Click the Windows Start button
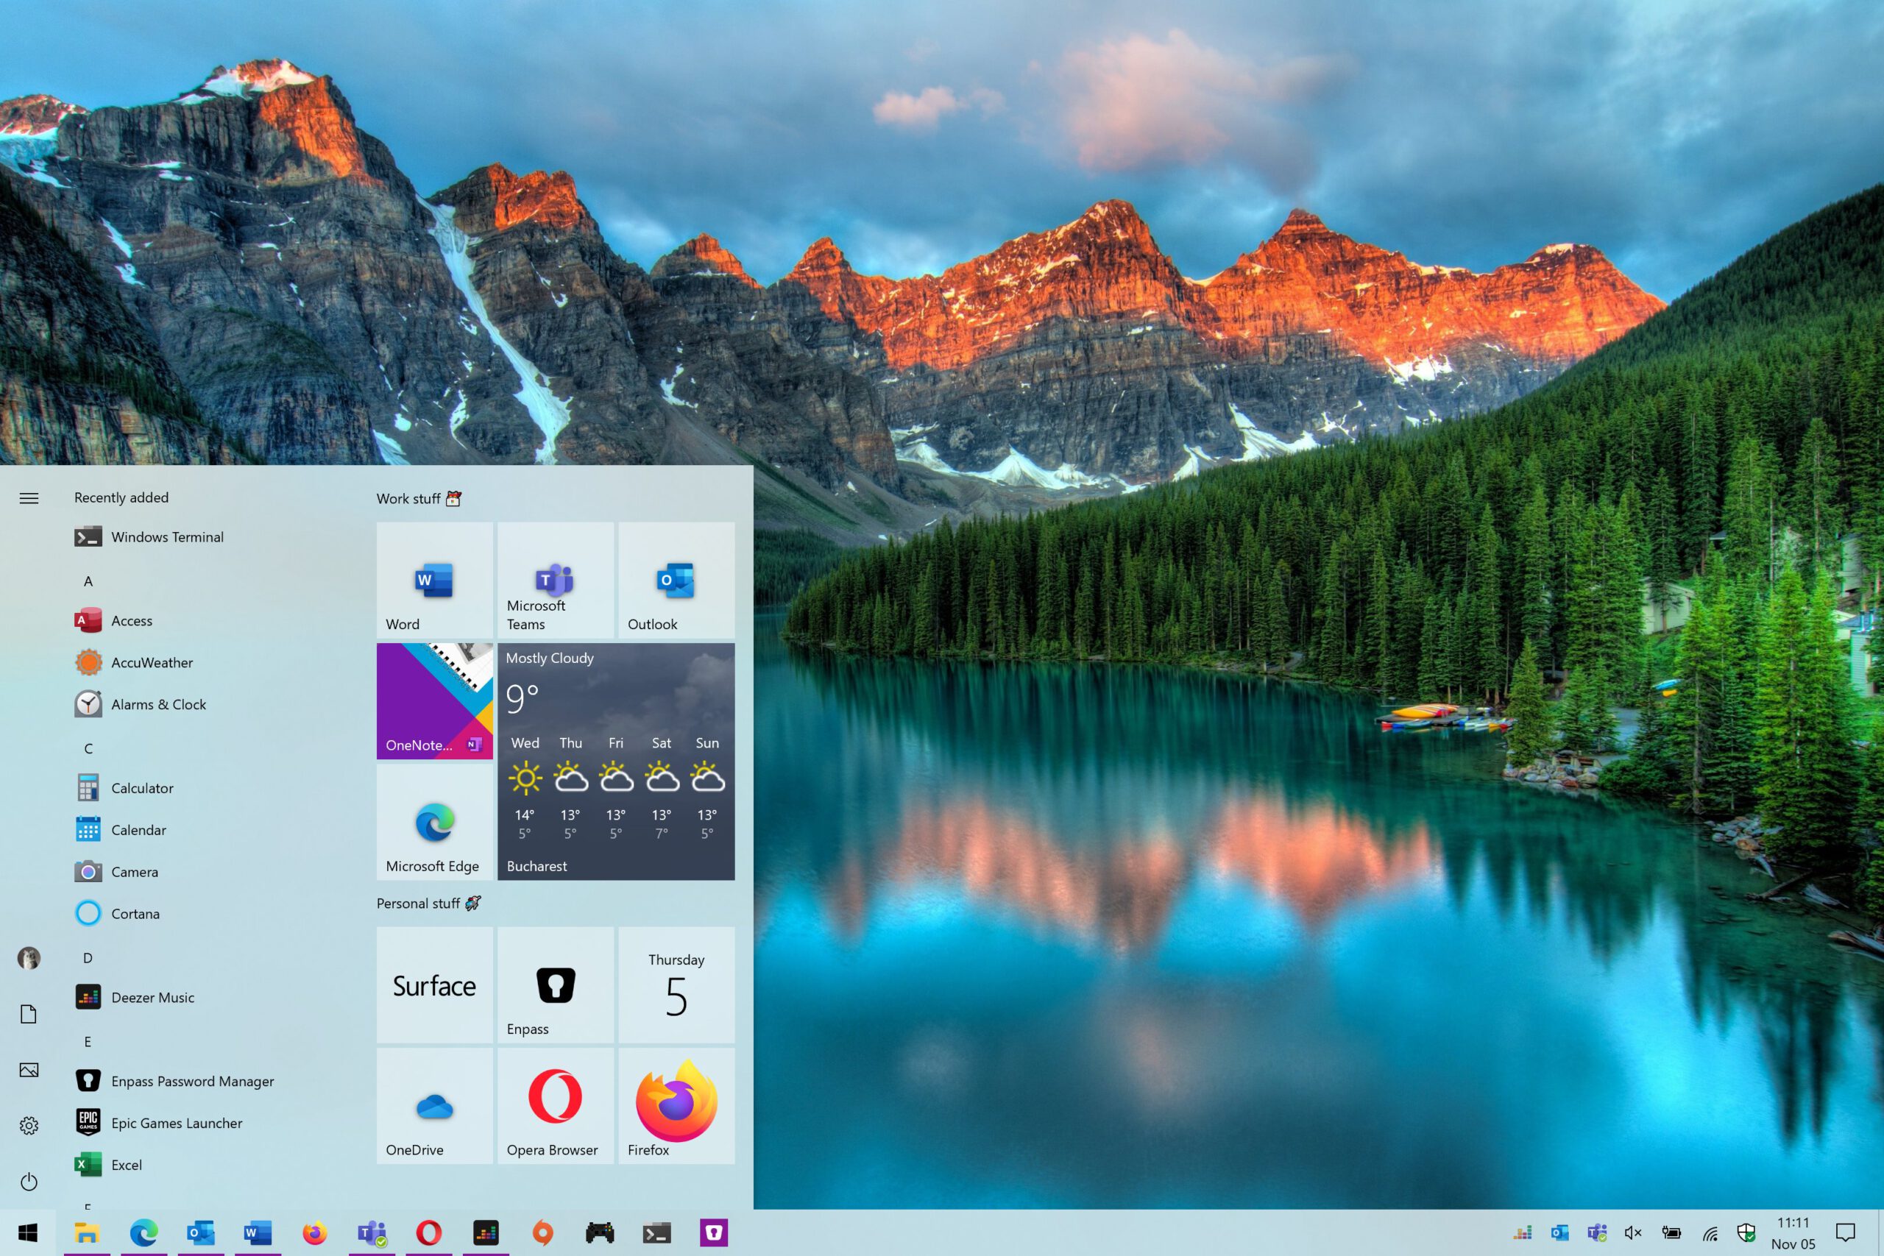Viewport: 1884px width, 1256px height. [28, 1232]
